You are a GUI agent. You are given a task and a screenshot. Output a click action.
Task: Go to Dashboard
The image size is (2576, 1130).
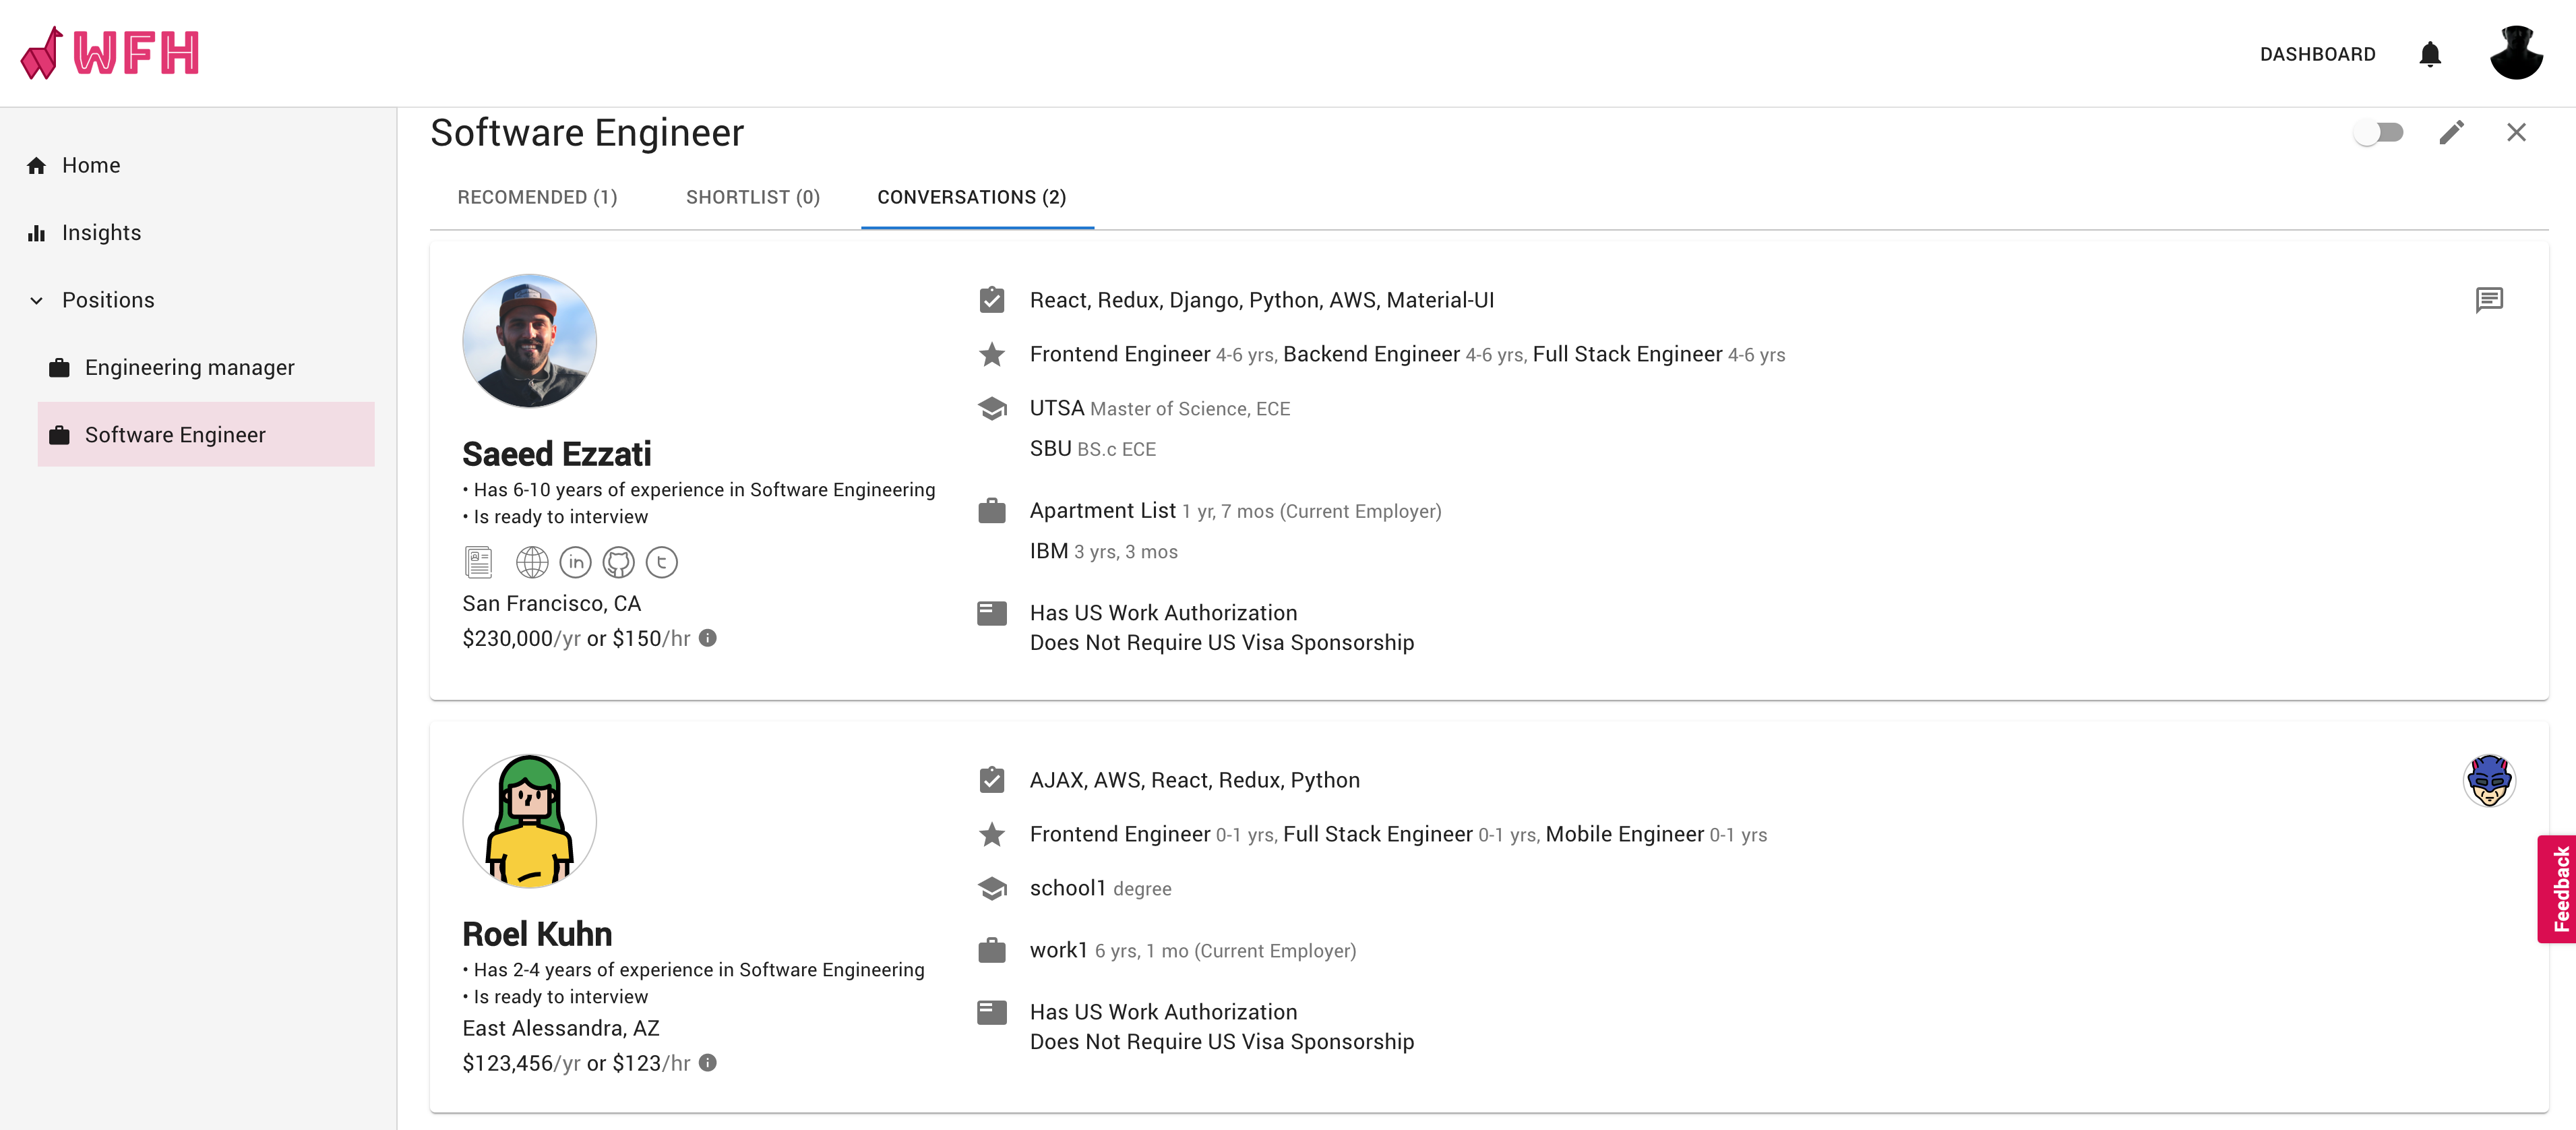tap(2317, 54)
